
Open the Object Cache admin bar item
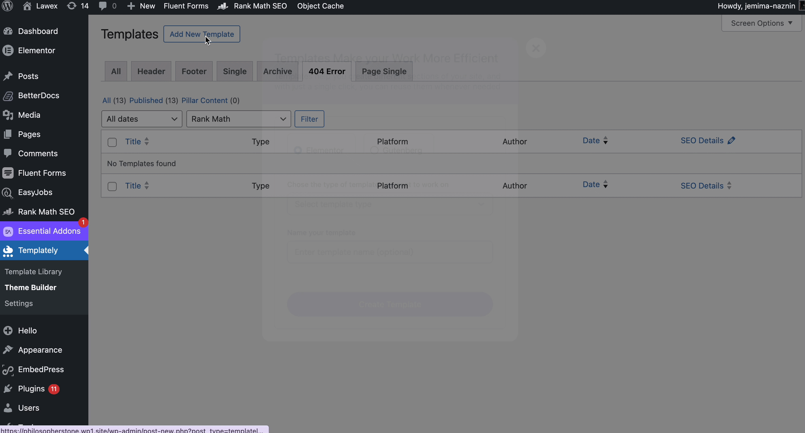tap(320, 6)
